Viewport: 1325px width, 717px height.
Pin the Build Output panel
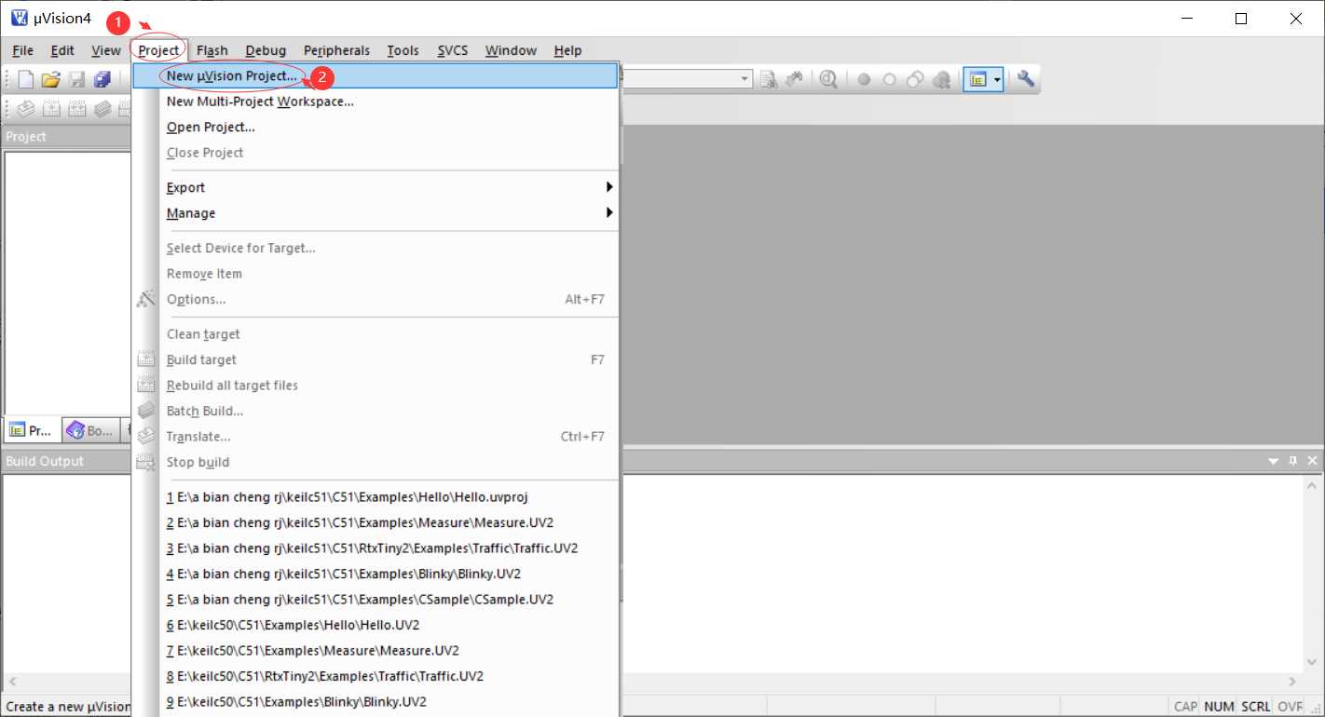pyautogui.click(x=1293, y=461)
